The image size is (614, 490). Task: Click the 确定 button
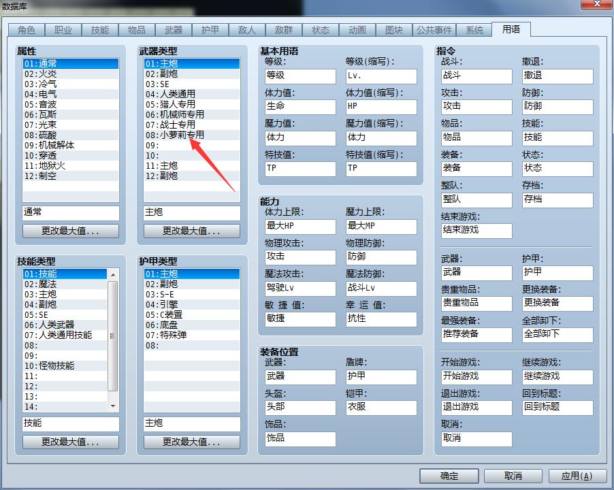pos(449,476)
